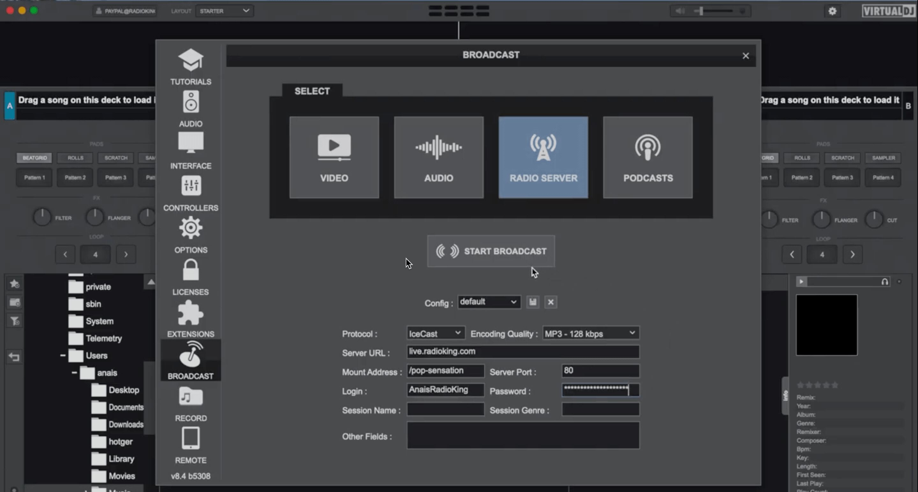
Task: Click the Start Broadcast button
Action: tap(491, 251)
